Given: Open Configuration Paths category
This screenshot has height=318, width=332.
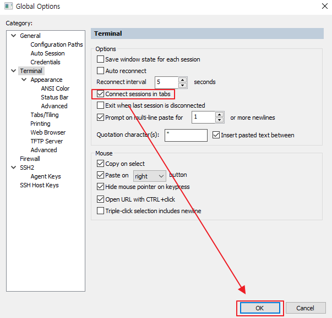Looking at the screenshot, I should 57,44.
